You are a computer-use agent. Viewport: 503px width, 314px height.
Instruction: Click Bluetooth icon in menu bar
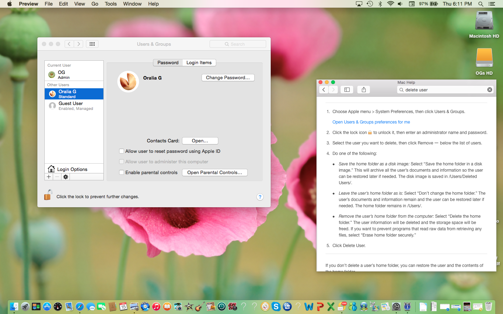(x=380, y=4)
